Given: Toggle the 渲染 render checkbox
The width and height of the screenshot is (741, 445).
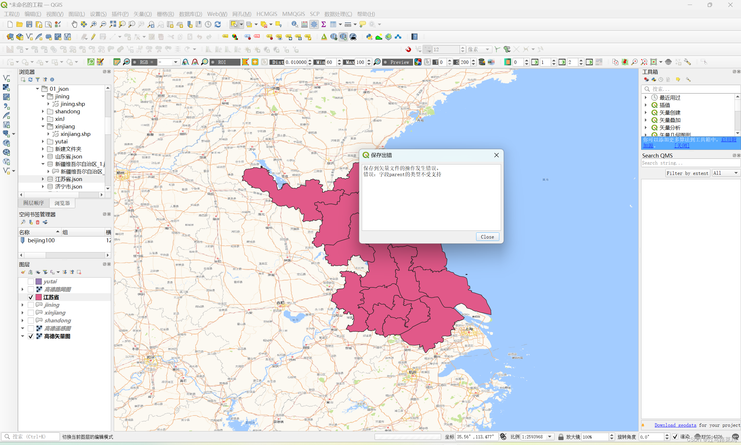Looking at the screenshot, I should 675,437.
